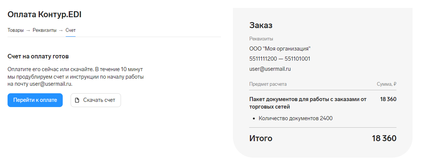Click the Оплата Контур.EDI page title
This screenshot has height=164, width=422.
[x=44, y=15]
